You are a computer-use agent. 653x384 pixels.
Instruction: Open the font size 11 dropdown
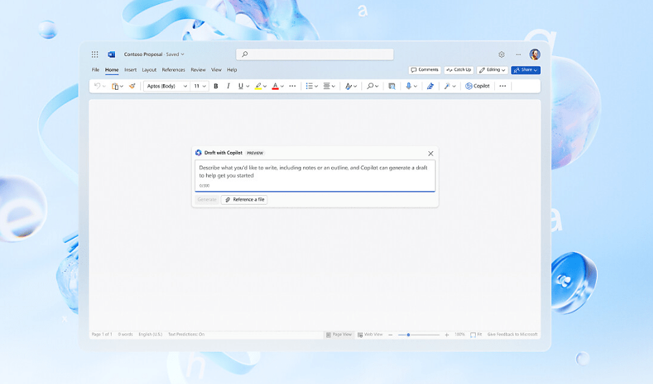[200, 86]
